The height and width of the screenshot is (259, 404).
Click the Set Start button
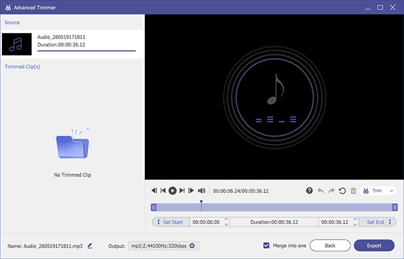pos(171,222)
